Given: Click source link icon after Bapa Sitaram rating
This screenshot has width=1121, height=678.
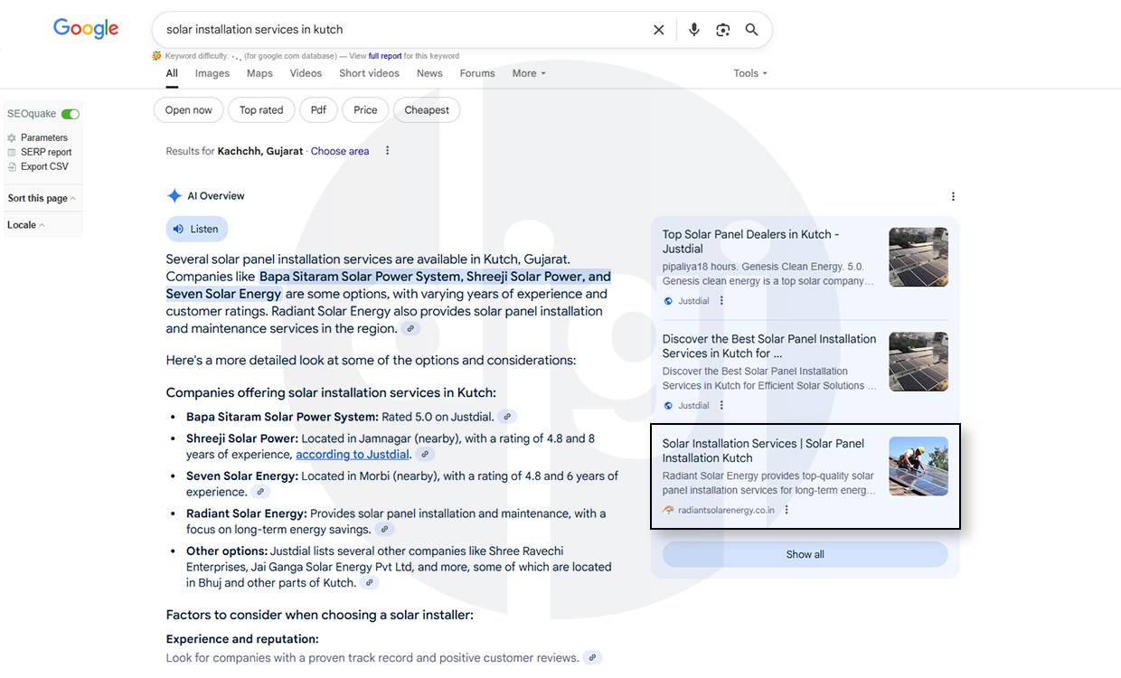Looking at the screenshot, I should point(508,417).
